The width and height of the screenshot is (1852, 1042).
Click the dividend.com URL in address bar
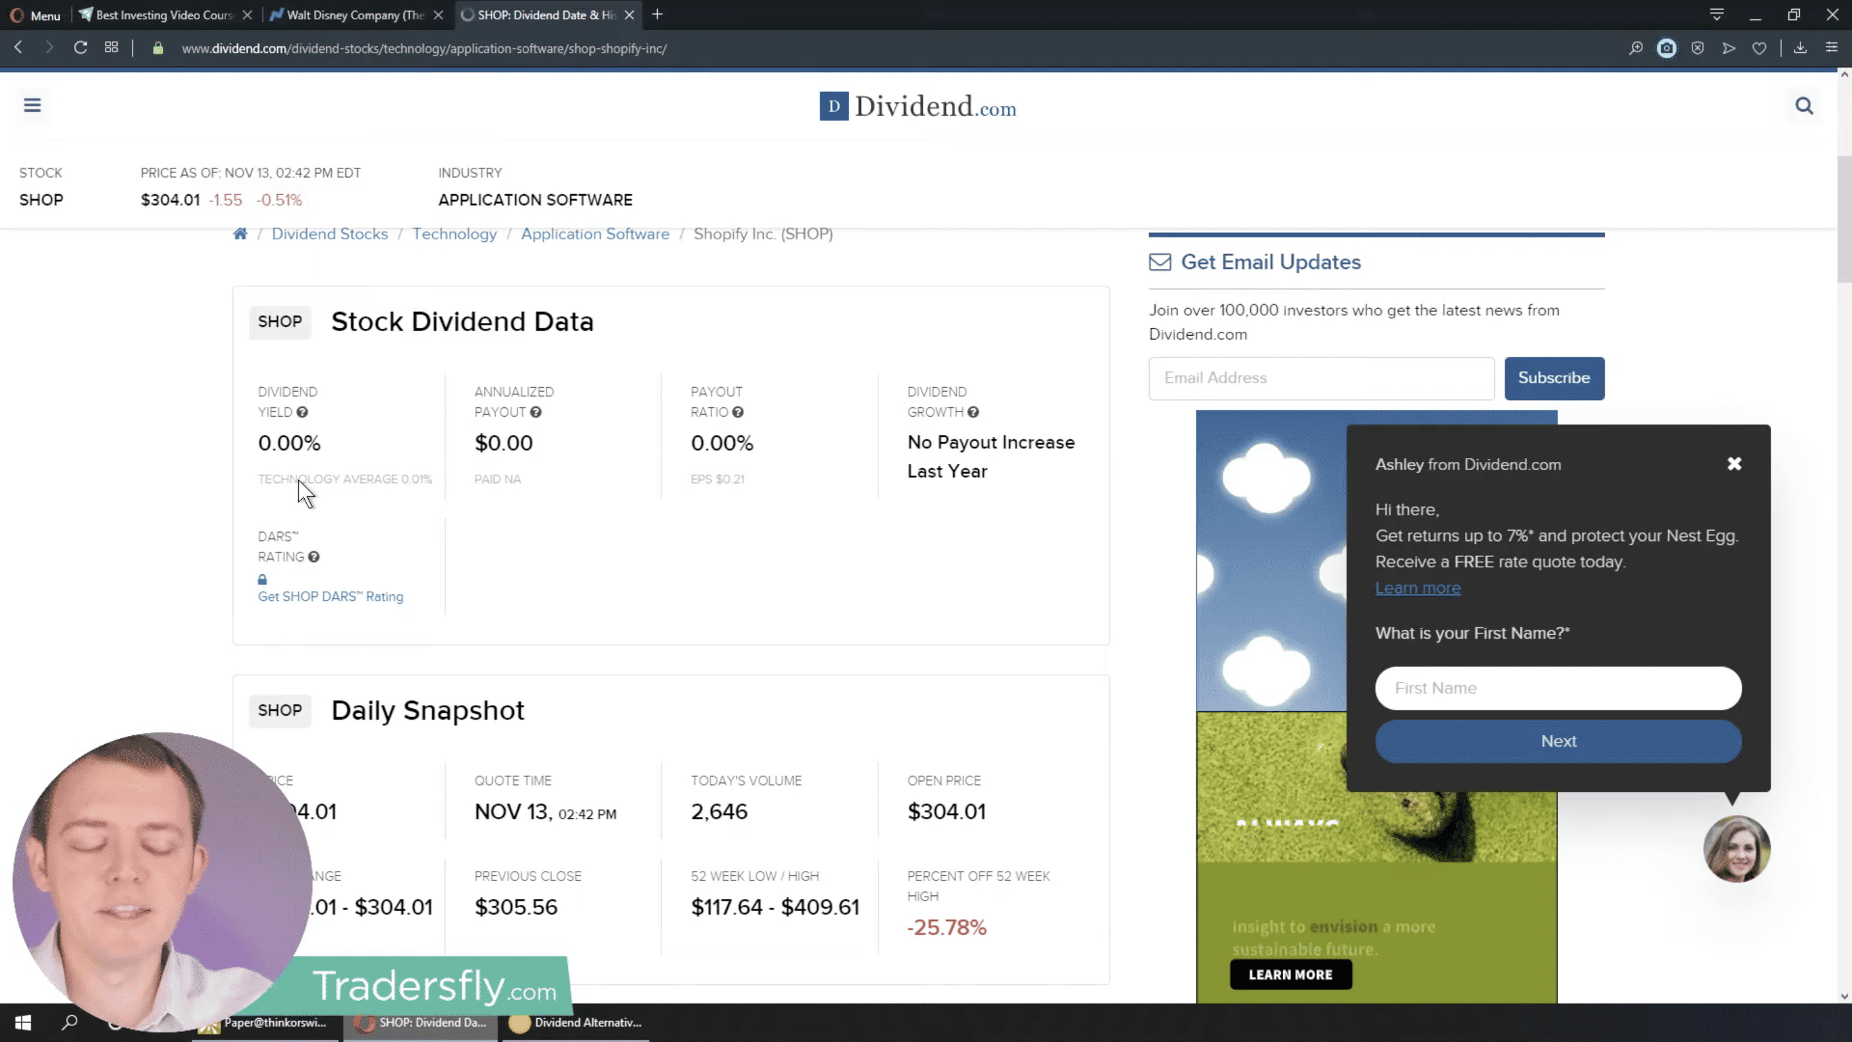coord(424,49)
